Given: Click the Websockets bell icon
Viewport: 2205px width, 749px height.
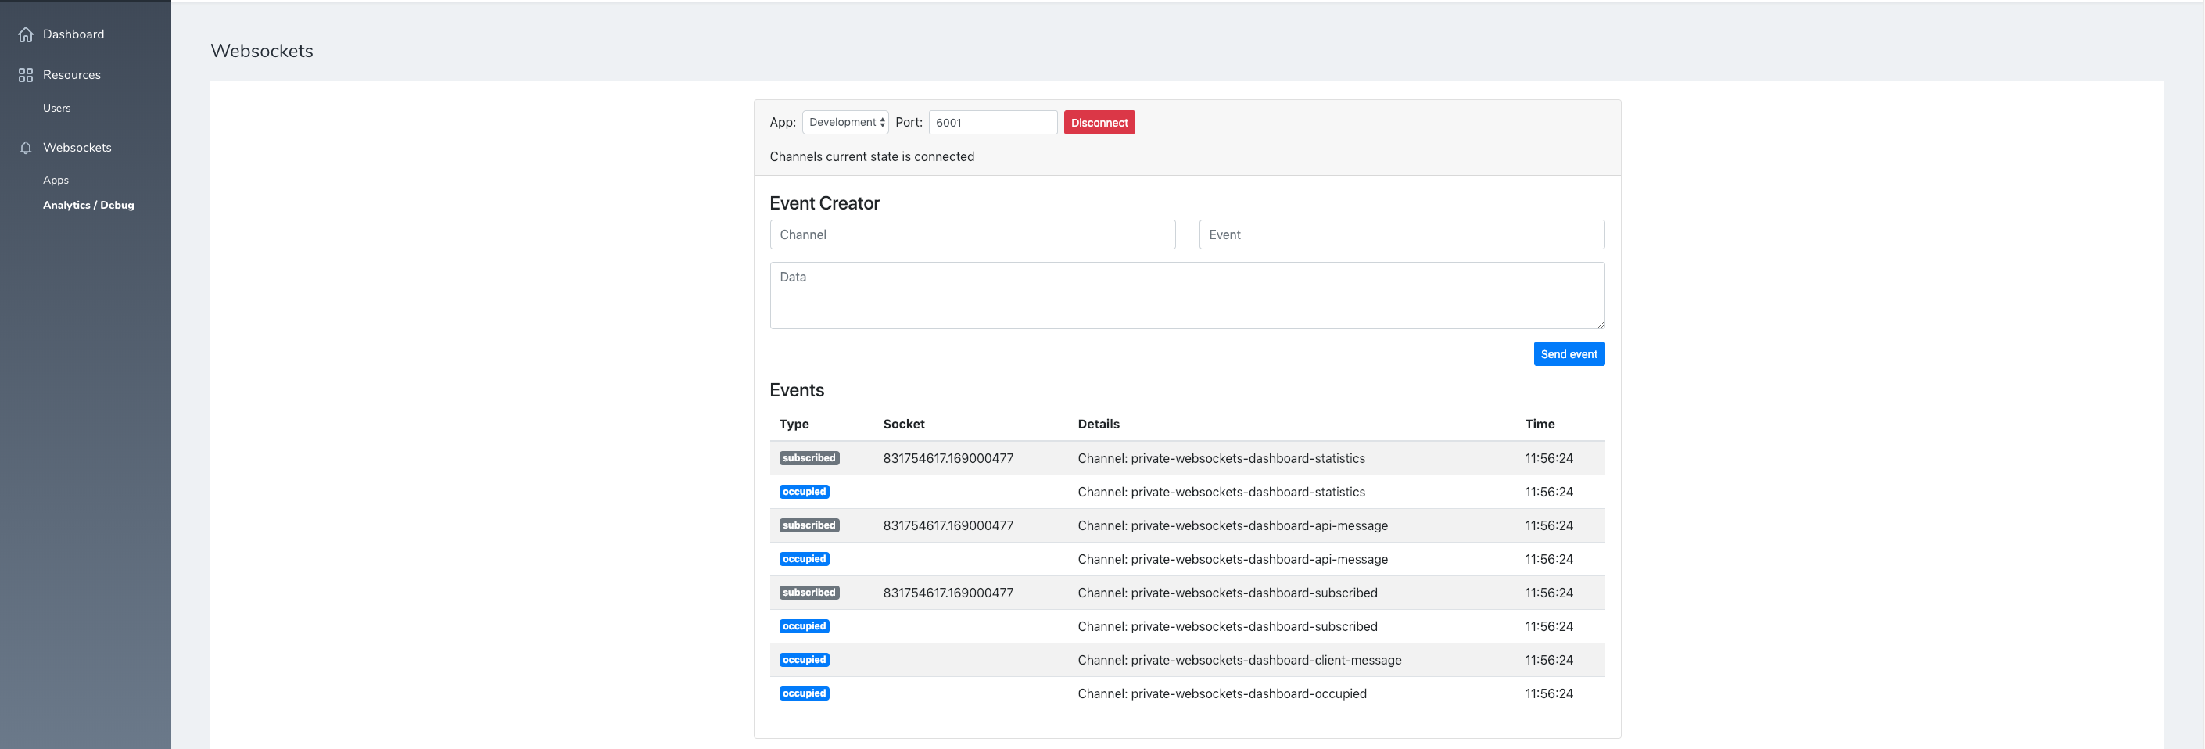Looking at the screenshot, I should (x=26, y=148).
